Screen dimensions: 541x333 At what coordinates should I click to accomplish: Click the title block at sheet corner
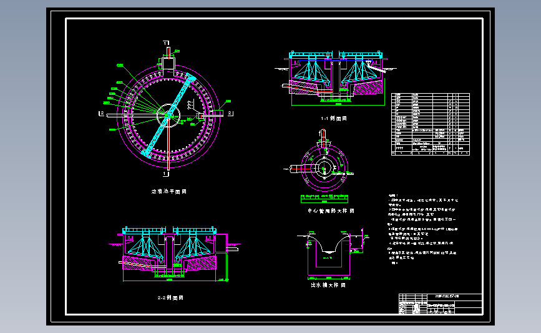[441, 304]
